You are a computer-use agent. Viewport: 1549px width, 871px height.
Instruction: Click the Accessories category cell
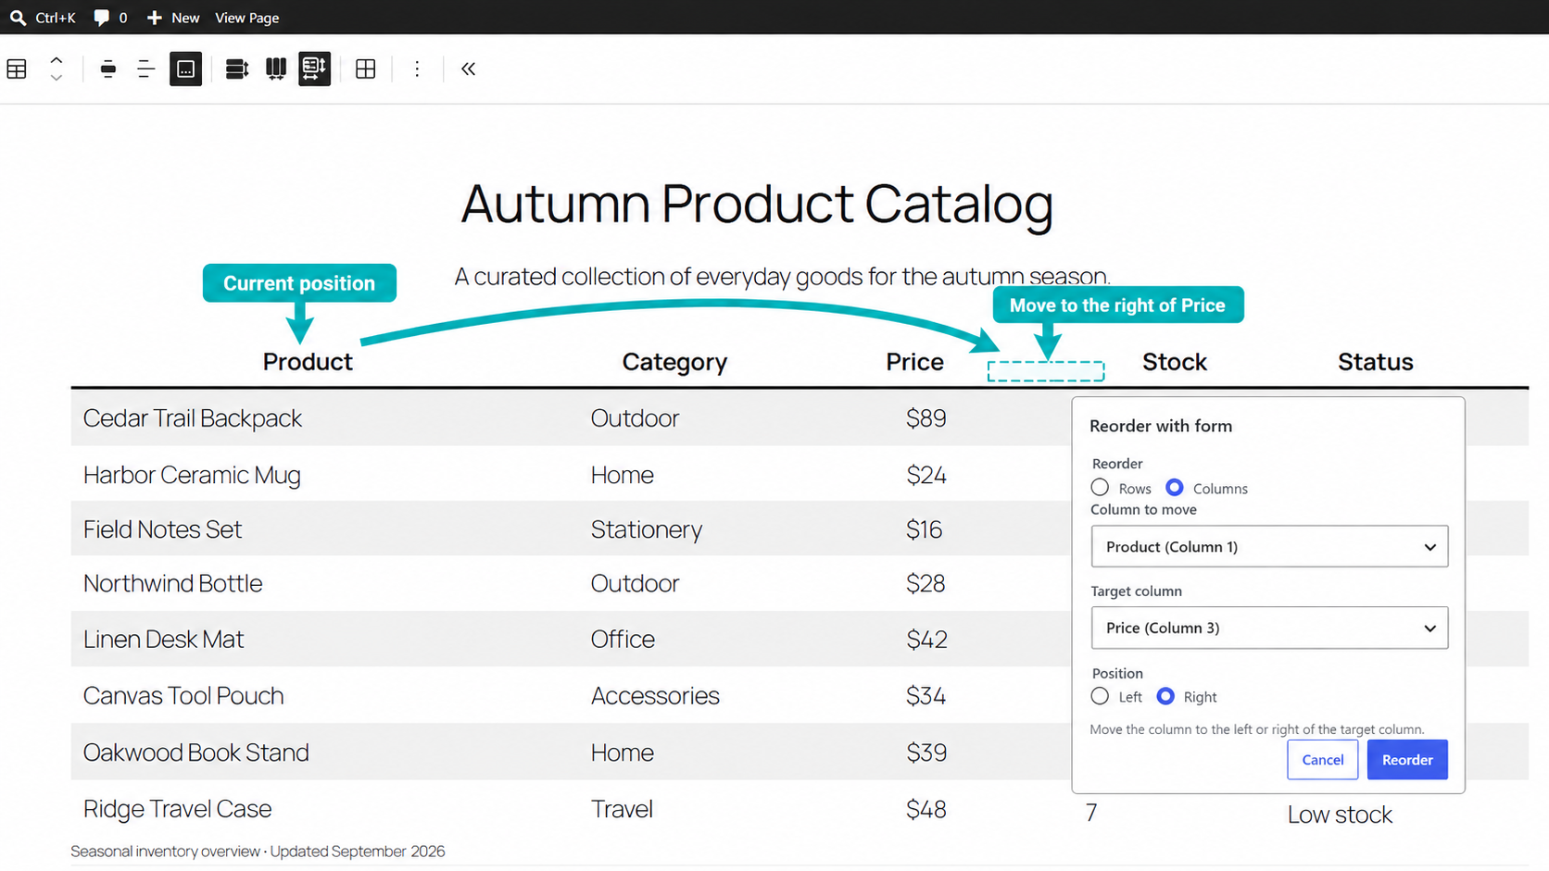click(655, 696)
